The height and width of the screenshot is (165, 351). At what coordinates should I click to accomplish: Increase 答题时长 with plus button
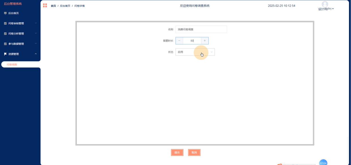point(205,41)
